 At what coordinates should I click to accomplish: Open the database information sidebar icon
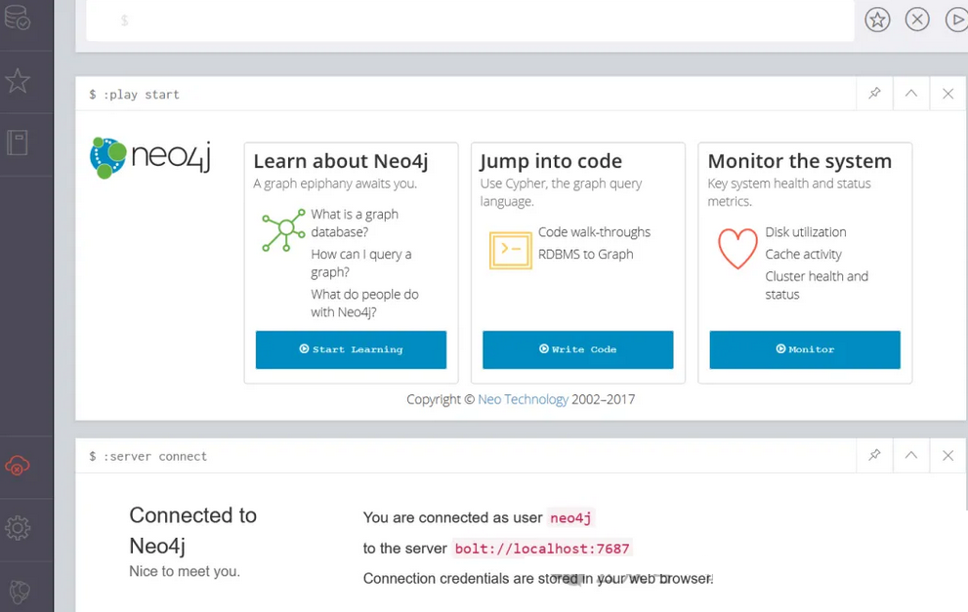pos(18,17)
